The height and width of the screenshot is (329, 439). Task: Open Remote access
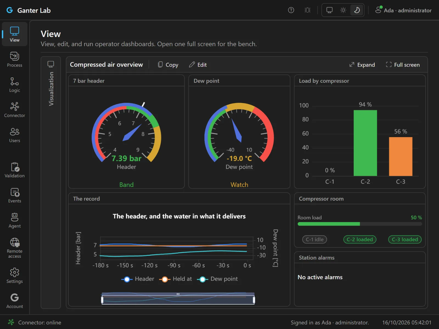(x=15, y=248)
